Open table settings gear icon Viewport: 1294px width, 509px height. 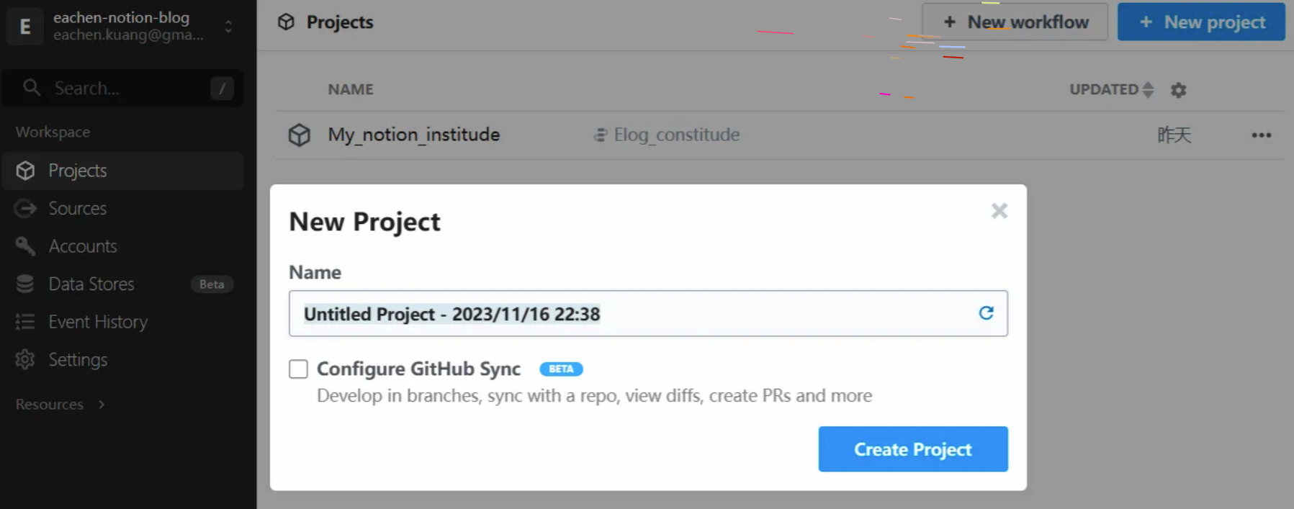[1178, 90]
